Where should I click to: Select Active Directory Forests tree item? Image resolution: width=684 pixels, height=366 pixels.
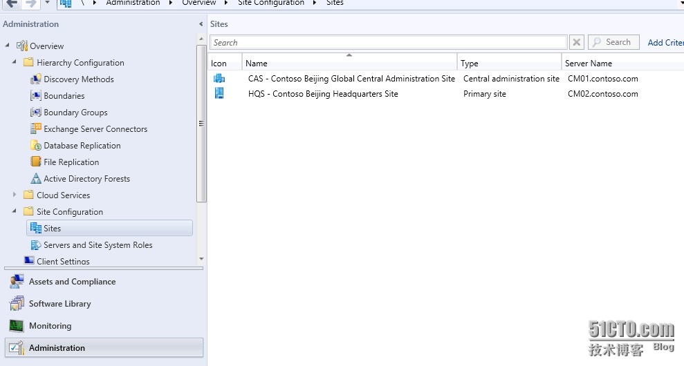[86, 178]
